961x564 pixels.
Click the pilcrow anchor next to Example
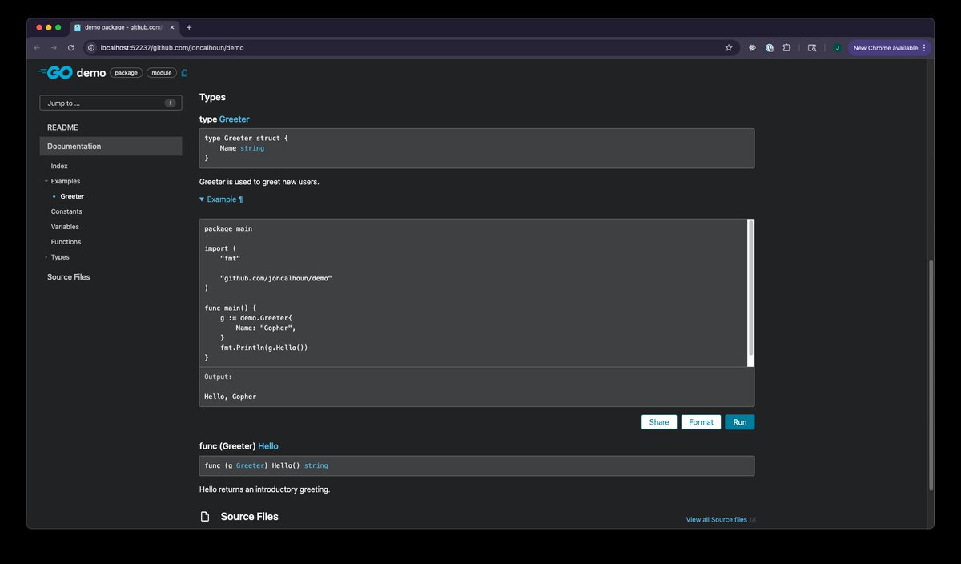[x=240, y=199]
